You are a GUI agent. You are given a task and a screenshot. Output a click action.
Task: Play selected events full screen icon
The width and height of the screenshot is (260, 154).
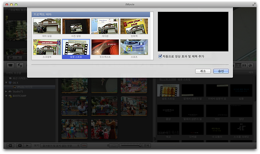pos(20,146)
